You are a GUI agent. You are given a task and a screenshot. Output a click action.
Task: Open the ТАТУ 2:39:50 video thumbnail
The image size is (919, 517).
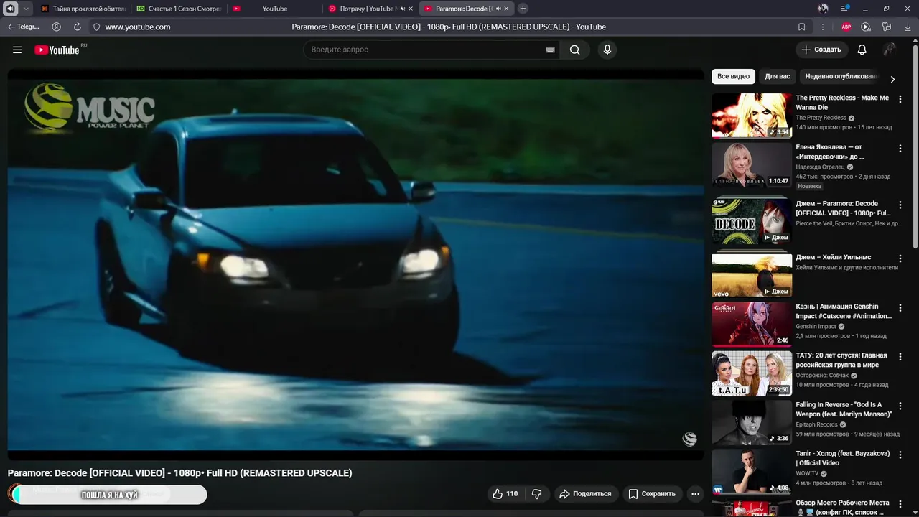coord(752,373)
